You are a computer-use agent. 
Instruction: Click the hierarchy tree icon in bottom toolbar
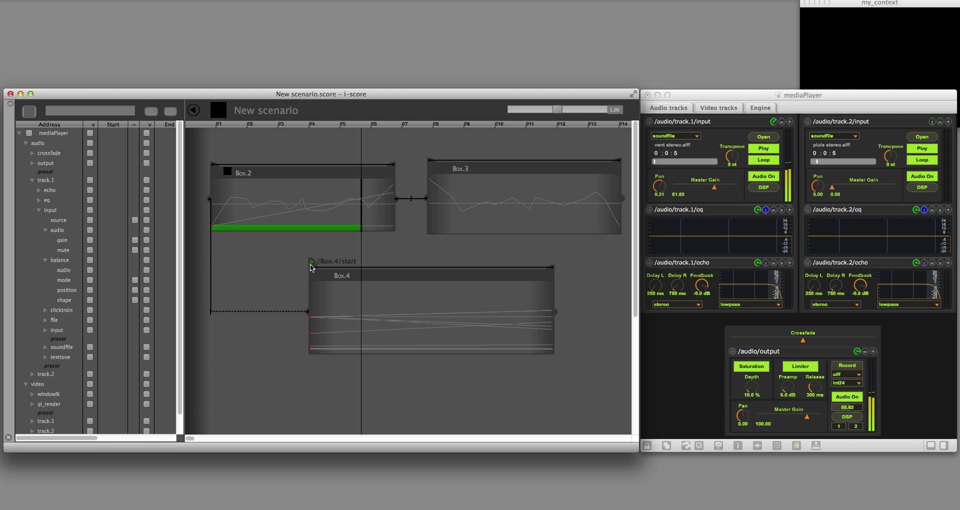coord(816,446)
